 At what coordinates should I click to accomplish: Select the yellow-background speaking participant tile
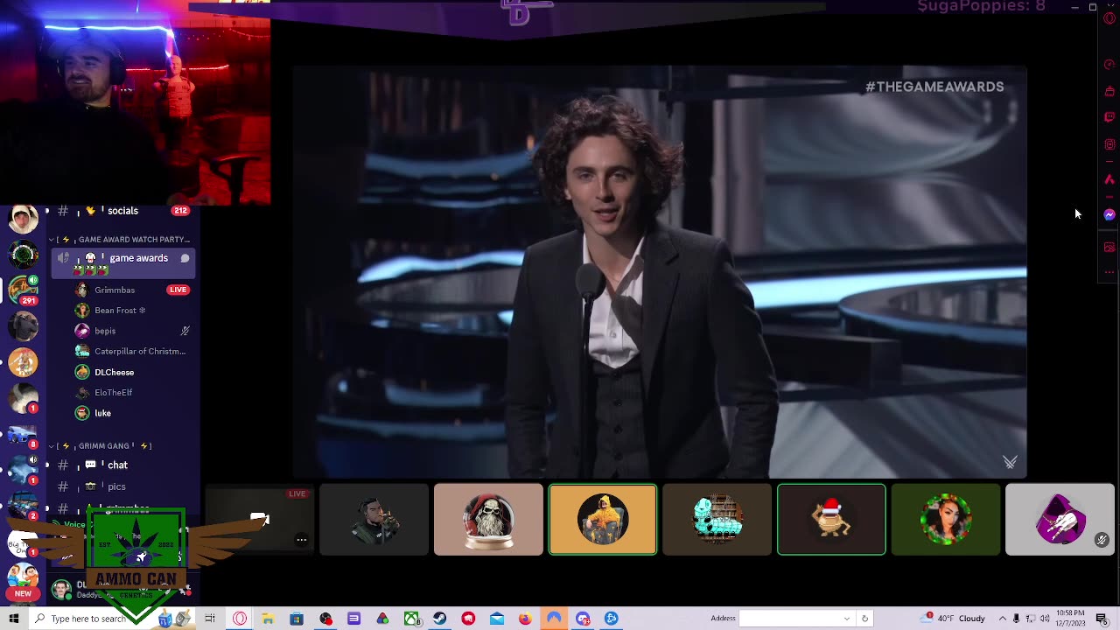[603, 520]
